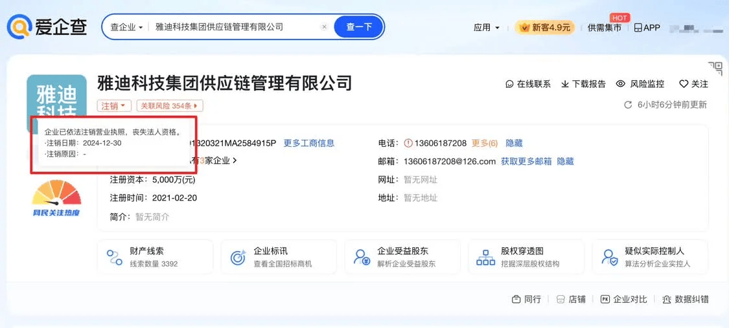This screenshot has height=328, width=729.
Task: Click the 下载报告 download icon
Action: (x=565, y=84)
